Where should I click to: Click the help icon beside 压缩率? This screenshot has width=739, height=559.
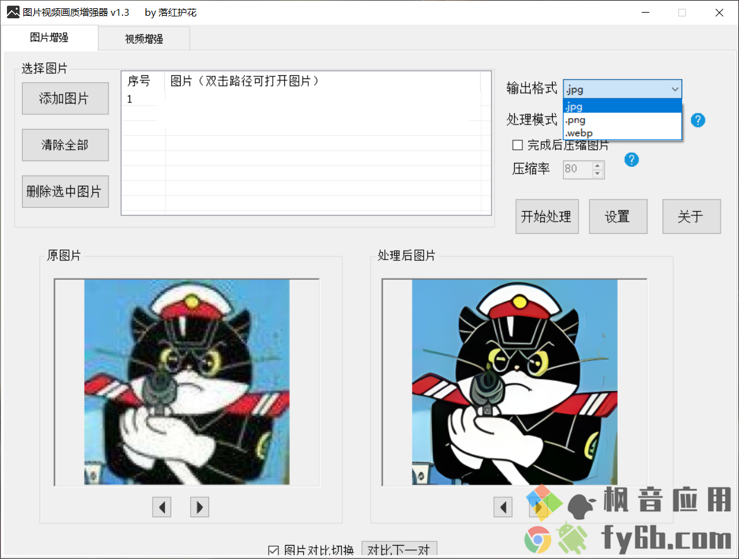tap(632, 160)
